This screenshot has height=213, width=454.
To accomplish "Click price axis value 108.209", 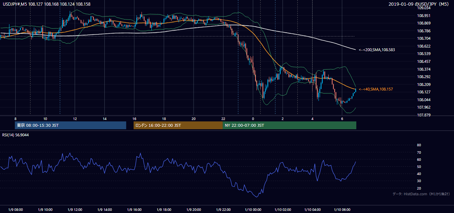I will click(x=423, y=84).
